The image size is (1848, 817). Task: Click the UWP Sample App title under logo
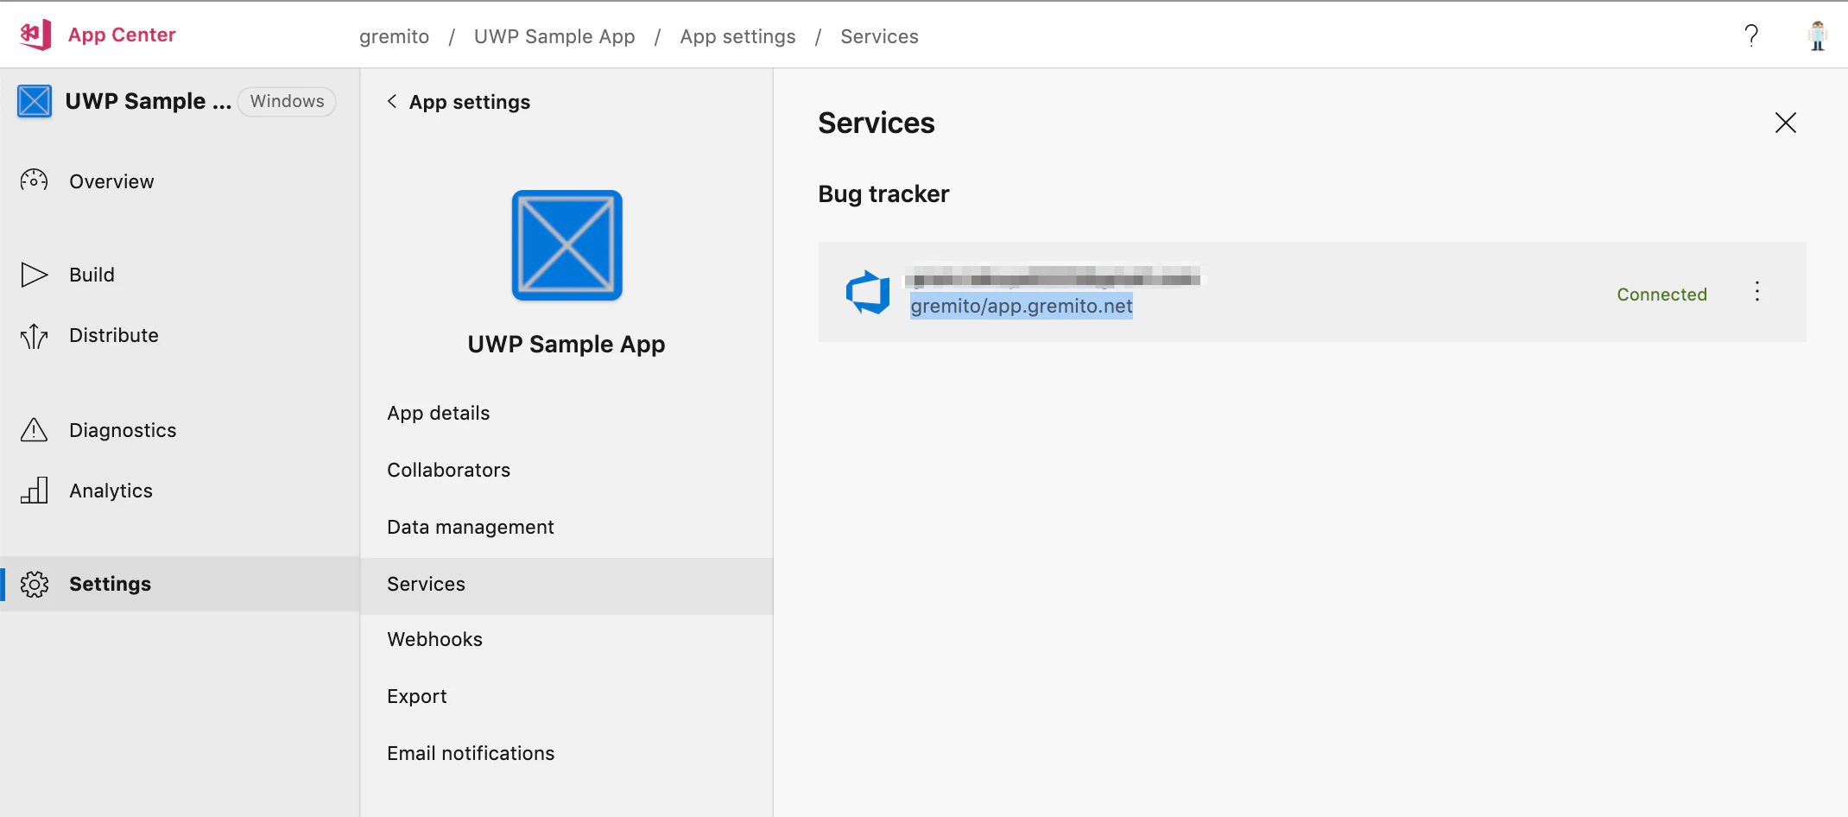tap(566, 344)
